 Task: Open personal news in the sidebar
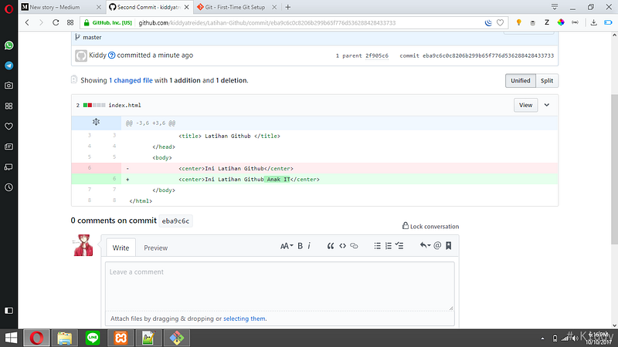click(8, 147)
